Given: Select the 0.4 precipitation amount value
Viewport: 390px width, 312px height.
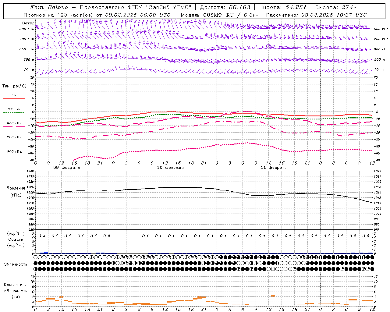Looking at the screenshot, I should (x=42, y=236).
